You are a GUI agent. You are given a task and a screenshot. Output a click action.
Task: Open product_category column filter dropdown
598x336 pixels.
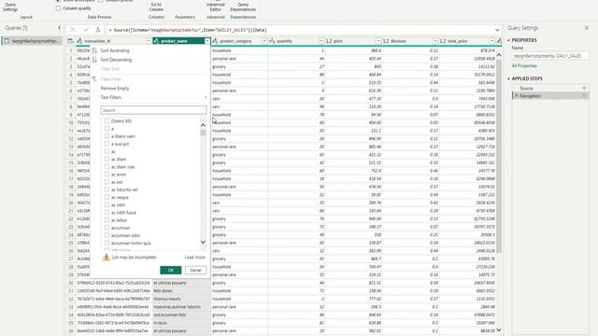coord(264,41)
